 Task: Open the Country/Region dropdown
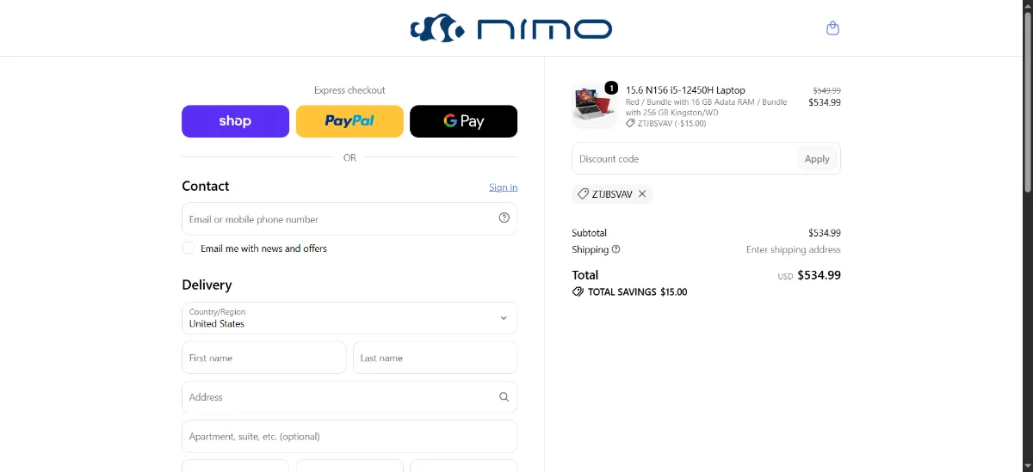coord(349,318)
